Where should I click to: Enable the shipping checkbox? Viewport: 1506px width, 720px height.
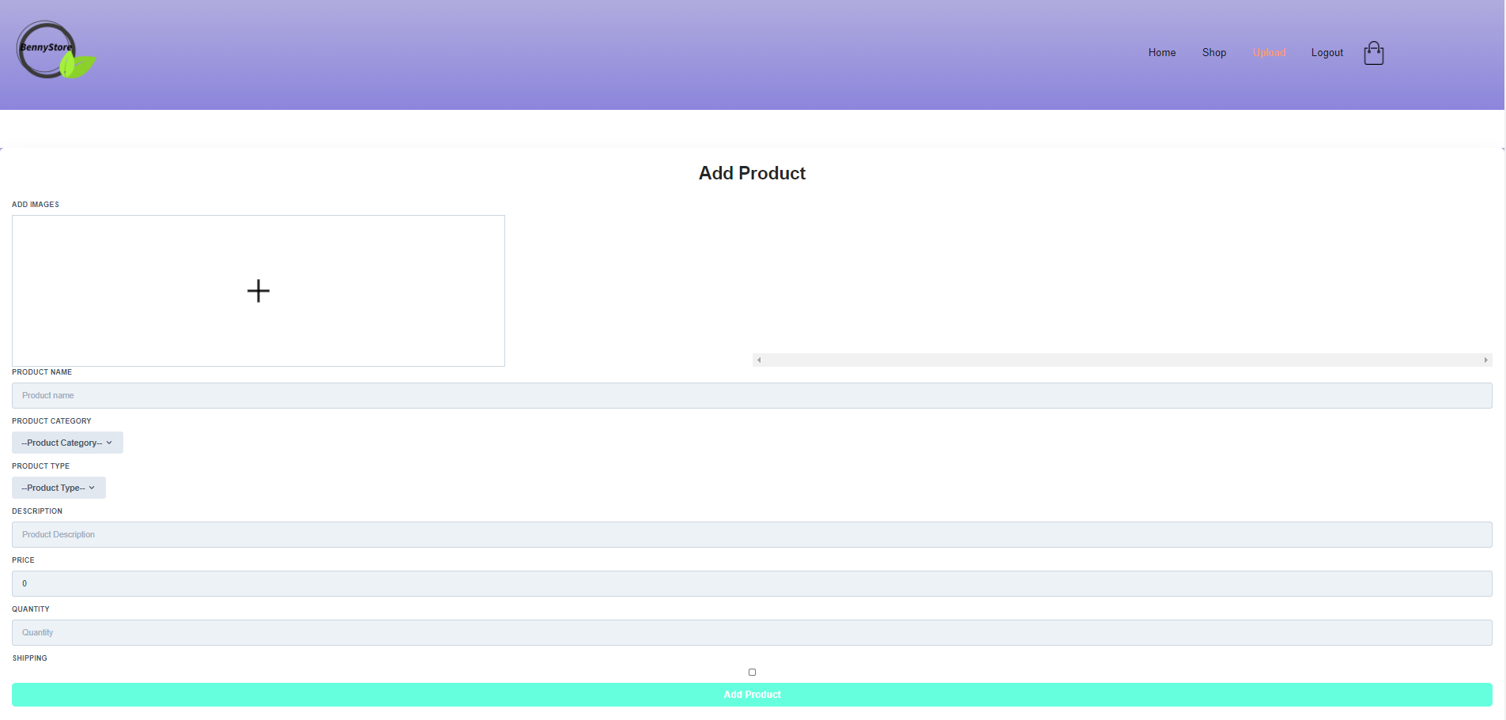[x=751, y=671]
